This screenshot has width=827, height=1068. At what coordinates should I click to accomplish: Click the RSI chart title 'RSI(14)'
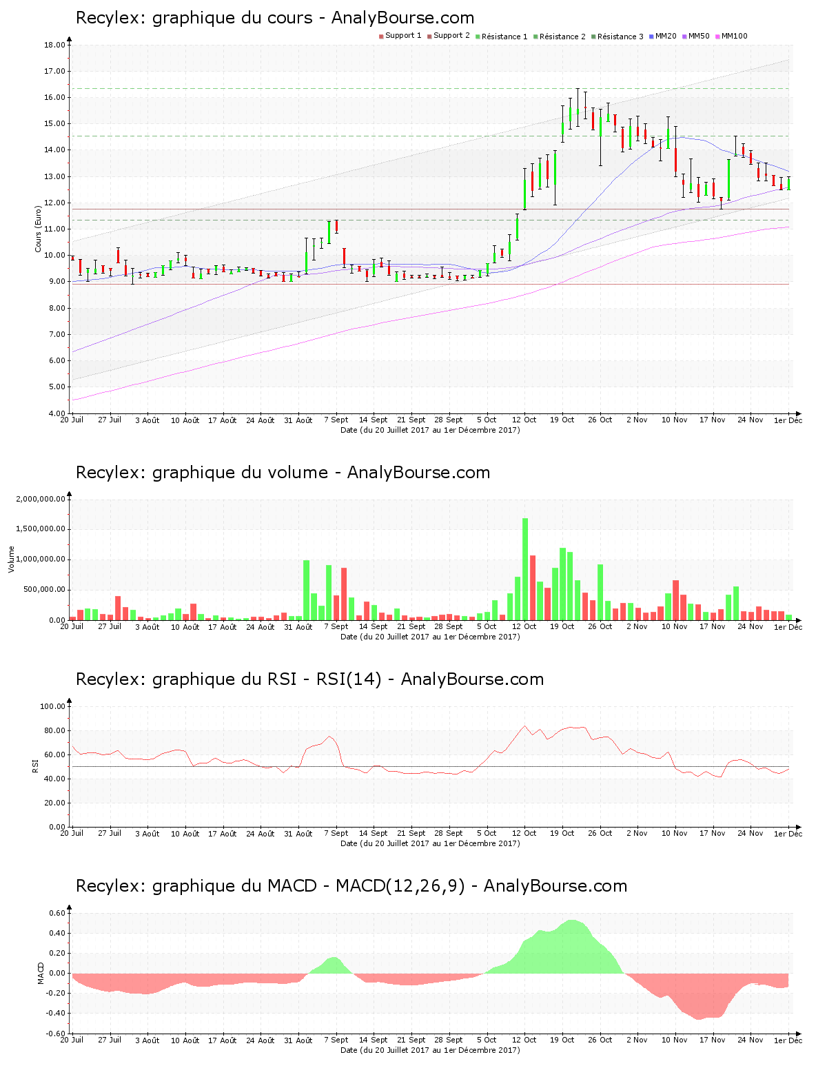[x=349, y=679]
